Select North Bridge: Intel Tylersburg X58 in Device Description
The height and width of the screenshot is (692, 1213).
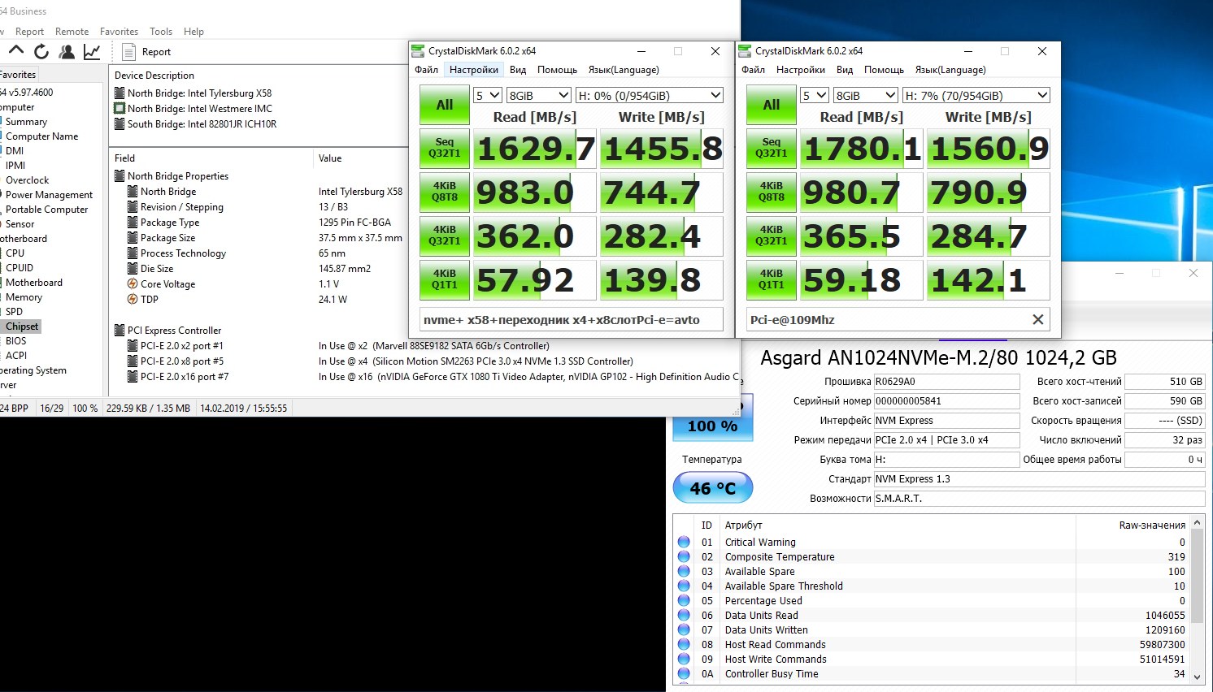(199, 93)
